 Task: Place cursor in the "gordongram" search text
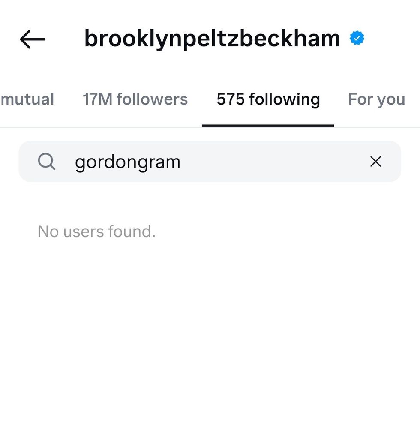pyautogui.click(x=127, y=162)
